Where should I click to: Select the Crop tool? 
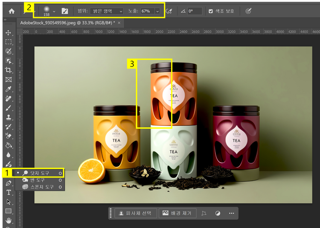click(8, 70)
